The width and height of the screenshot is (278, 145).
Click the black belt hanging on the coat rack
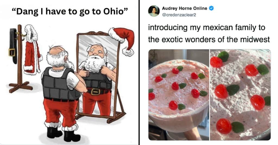(x=13, y=46)
